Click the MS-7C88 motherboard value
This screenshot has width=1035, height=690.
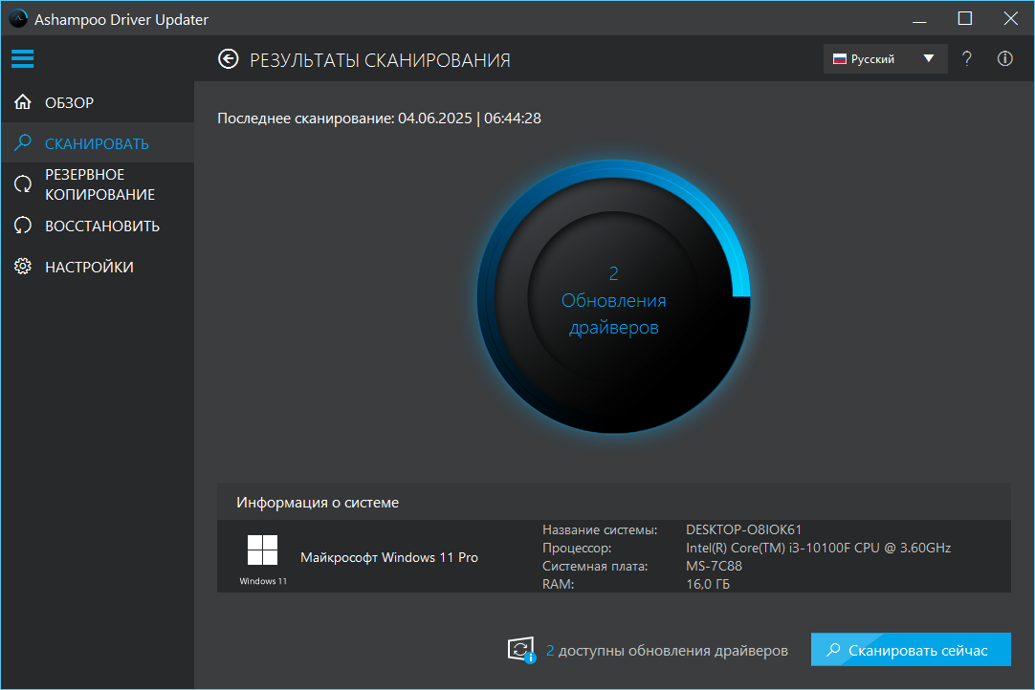coord(714,566)
